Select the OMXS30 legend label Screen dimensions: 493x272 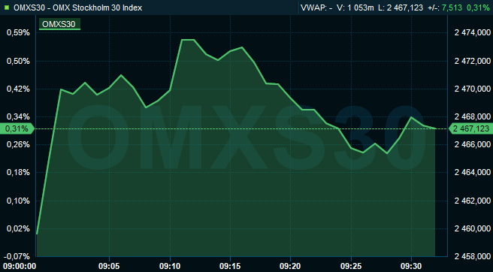pos(59,24)
